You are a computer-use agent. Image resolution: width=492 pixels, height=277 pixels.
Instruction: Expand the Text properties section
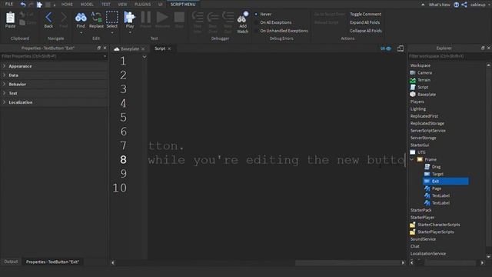pos(5,93)
